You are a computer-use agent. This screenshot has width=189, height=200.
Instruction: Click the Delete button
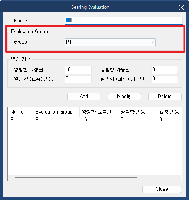pos(165,97)
